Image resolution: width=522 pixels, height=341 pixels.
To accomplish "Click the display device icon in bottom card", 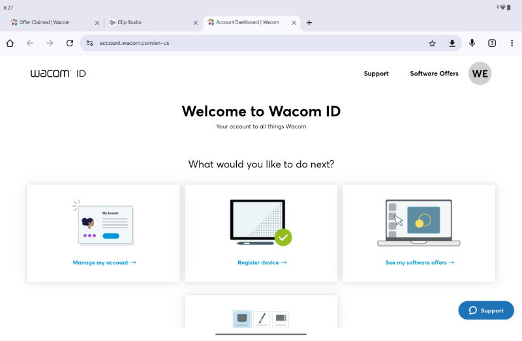I will [x=242, y=319].
